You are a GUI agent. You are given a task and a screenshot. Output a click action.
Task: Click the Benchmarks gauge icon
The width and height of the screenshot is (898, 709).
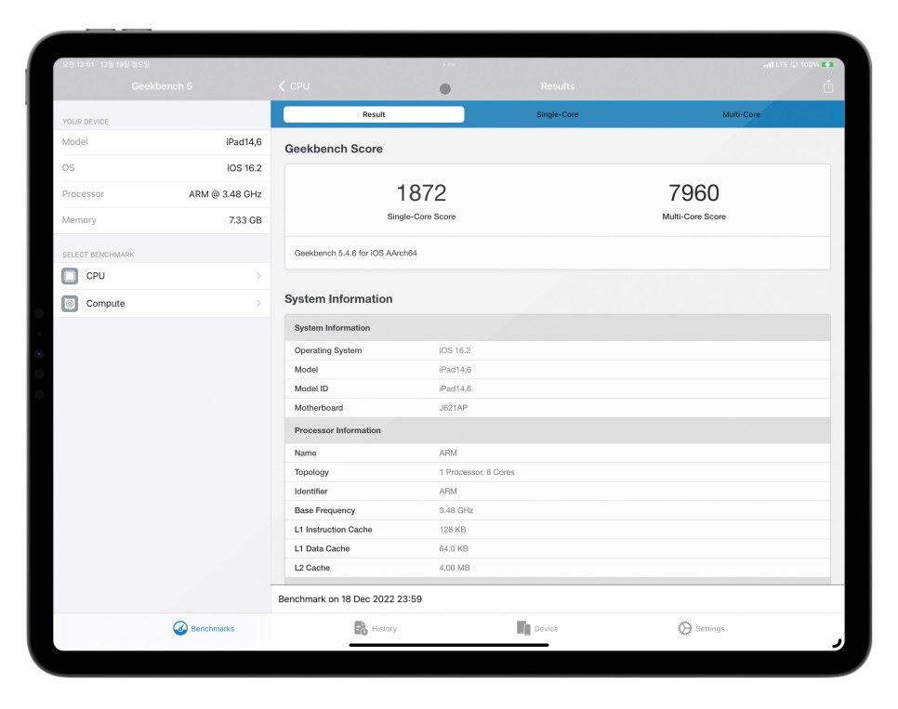(x=179, y=628)
